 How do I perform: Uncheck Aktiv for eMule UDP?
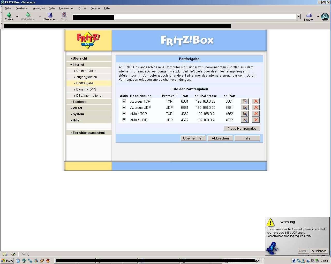[124, 120]
